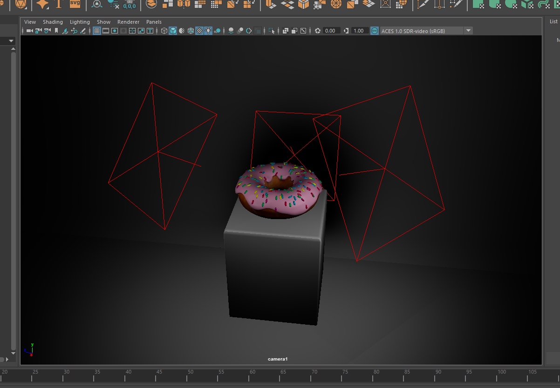
Task: Open the Shading panel menu
Action: pyautogui.click(x=53, y=22)
